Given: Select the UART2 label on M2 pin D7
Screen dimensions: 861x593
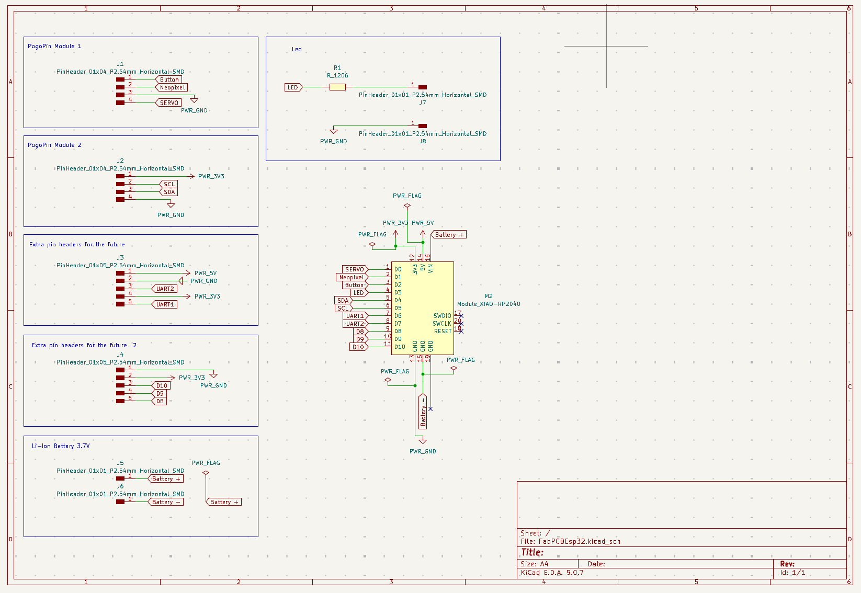Looking at the screenshot, I should (x=355, y=324).
